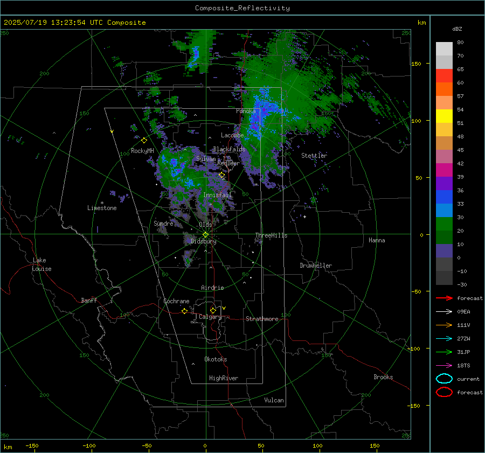
Task: Click the 'Drumheller' map label
Action: tap(316, 266)
